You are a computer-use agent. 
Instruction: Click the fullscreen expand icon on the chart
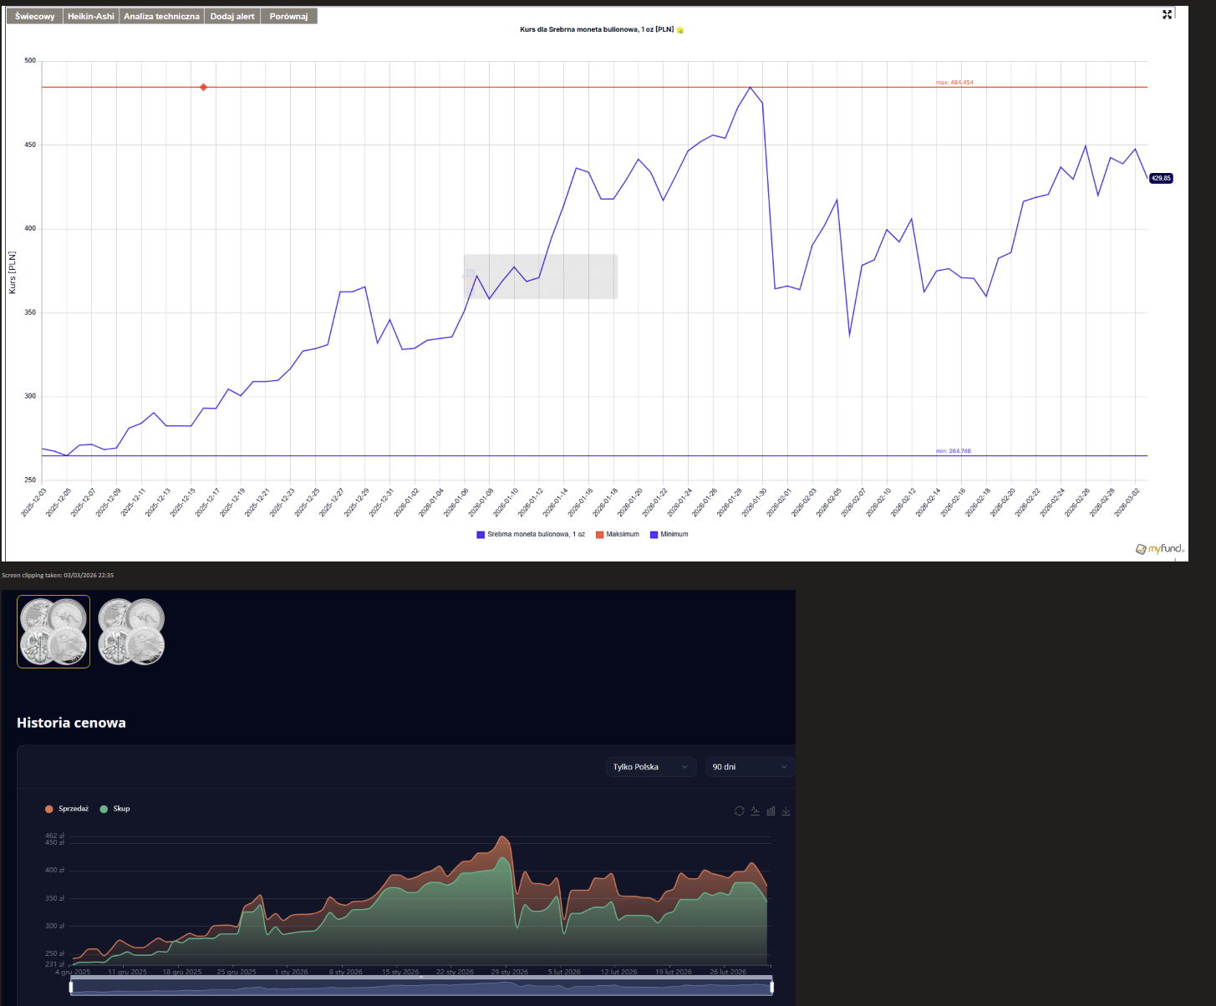click(1168, 14)
